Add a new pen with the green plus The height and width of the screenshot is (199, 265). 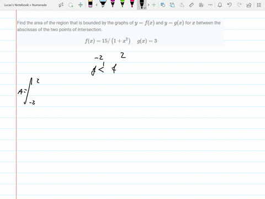click(x=154, y=5)
